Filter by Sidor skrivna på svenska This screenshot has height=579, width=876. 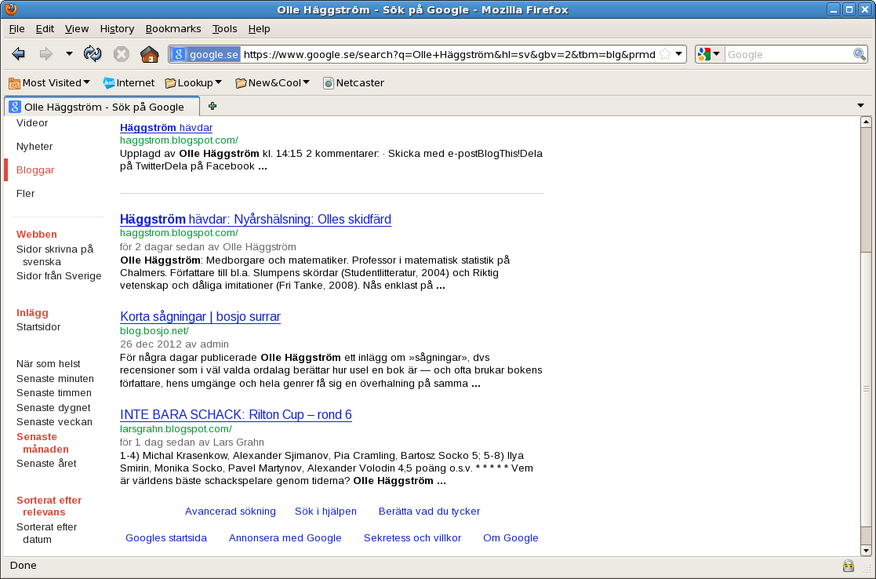click(55, 256)
